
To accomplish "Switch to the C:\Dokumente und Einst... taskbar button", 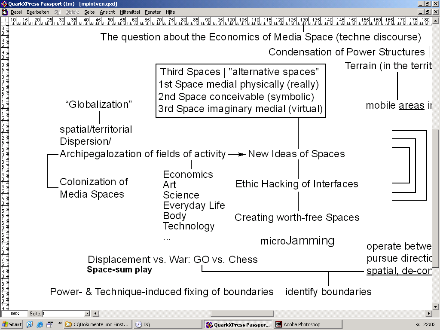I will click(x=98, y=324).
